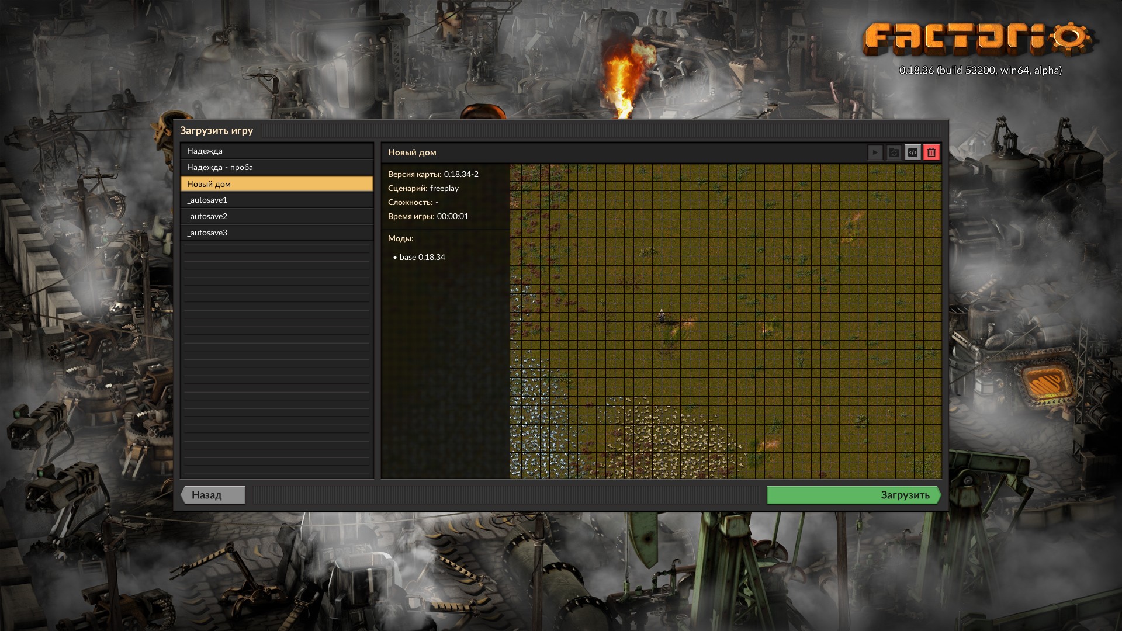Open the code brackets console icon
1122x631 pixels.
pyautogui.click(x=912, y=152)
